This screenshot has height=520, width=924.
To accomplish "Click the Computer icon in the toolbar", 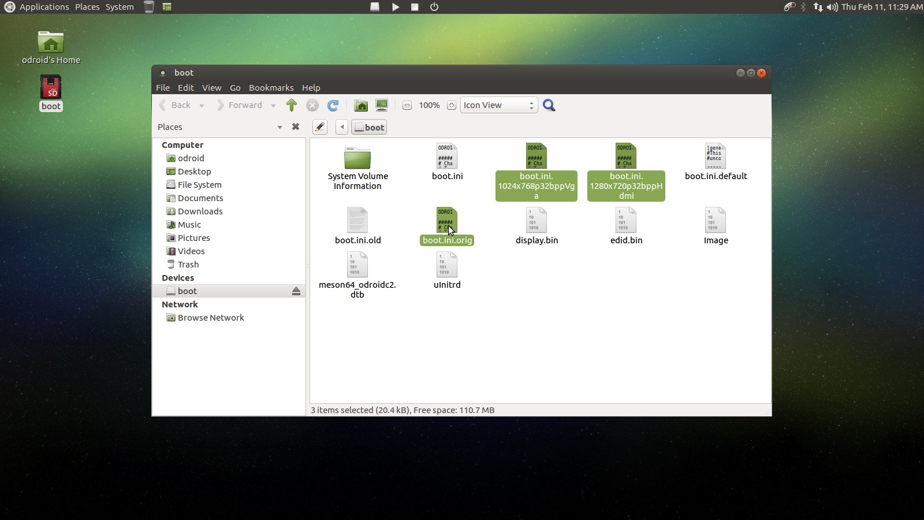I will pos(381,105).
